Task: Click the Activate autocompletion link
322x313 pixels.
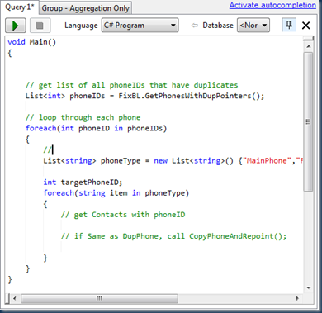Action: tap(272, 5)
